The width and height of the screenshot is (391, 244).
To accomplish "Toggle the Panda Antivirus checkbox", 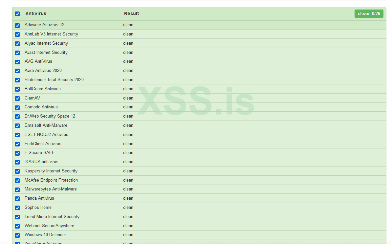I will 17,199.
